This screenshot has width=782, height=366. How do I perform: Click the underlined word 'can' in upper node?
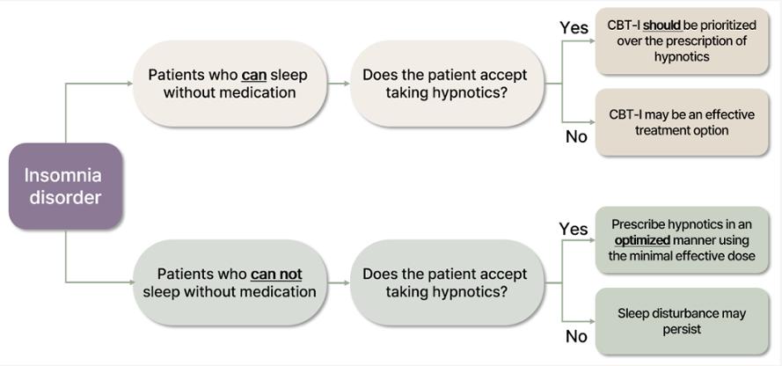tap(254, 76)
